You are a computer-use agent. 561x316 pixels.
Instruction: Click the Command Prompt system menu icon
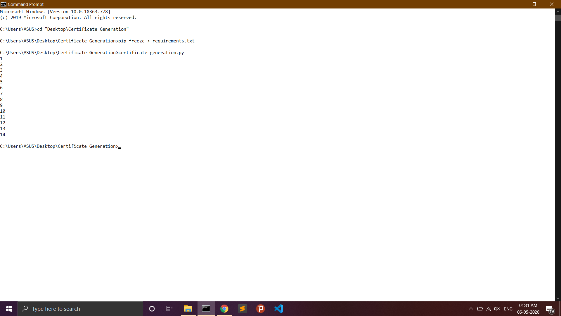click(4, 4)
